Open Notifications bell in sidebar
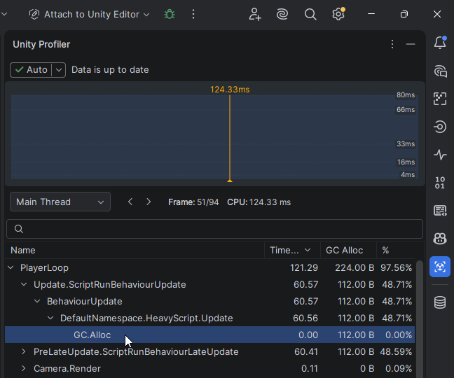 click(x=440, y=43)
